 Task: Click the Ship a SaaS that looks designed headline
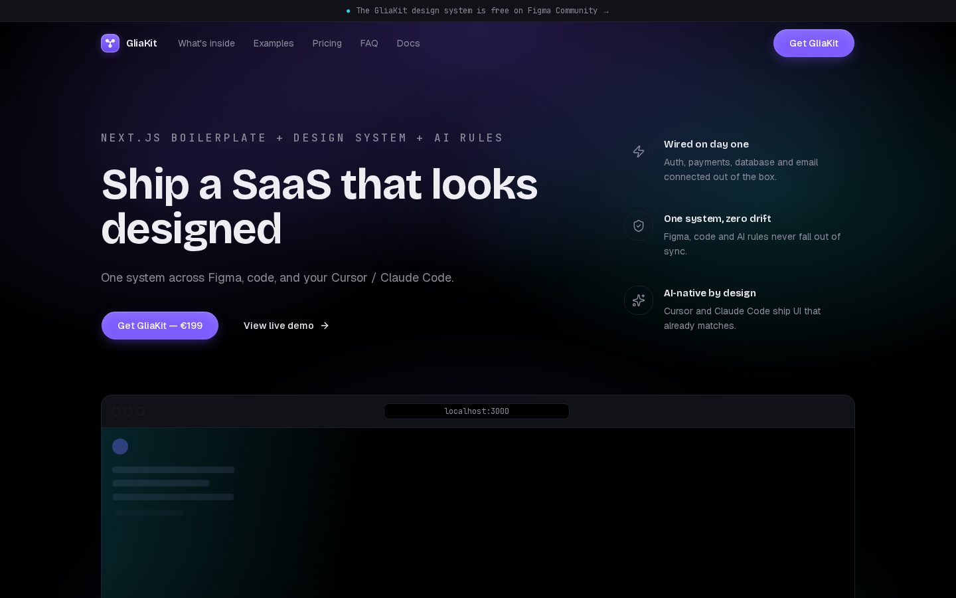click(x=319, y=207)
